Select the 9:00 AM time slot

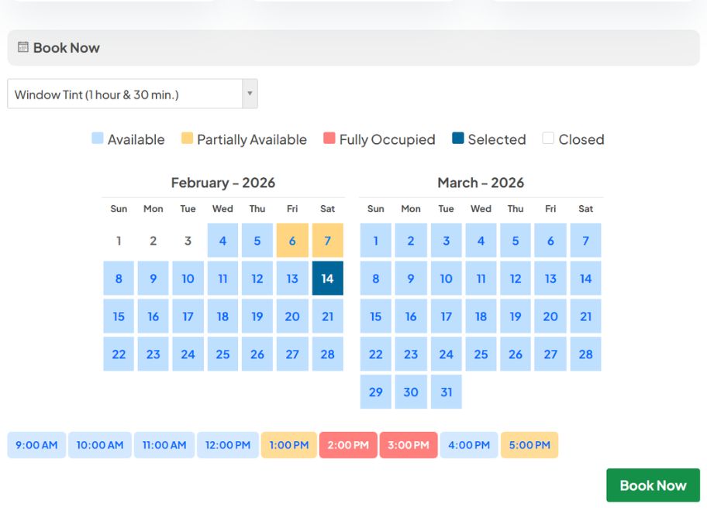pyautogui.click(x=36, y=445)
